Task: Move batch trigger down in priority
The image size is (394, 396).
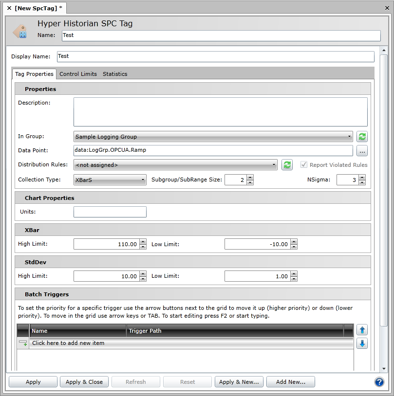Action: click(362, 343)
